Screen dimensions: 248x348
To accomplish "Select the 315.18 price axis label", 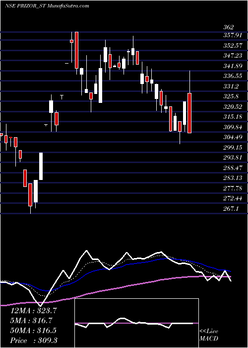I will [x=233, y=117].
